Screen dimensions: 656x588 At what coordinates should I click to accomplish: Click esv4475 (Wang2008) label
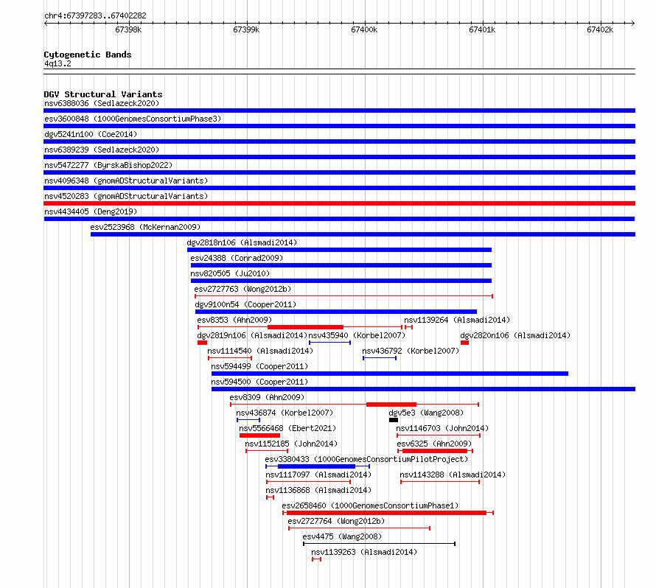coord(342,536)
